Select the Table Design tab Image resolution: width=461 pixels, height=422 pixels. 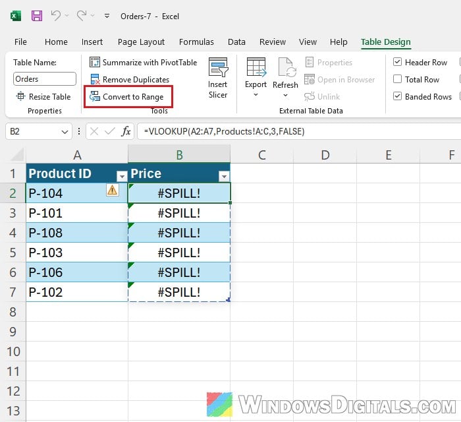coord(386,42)
